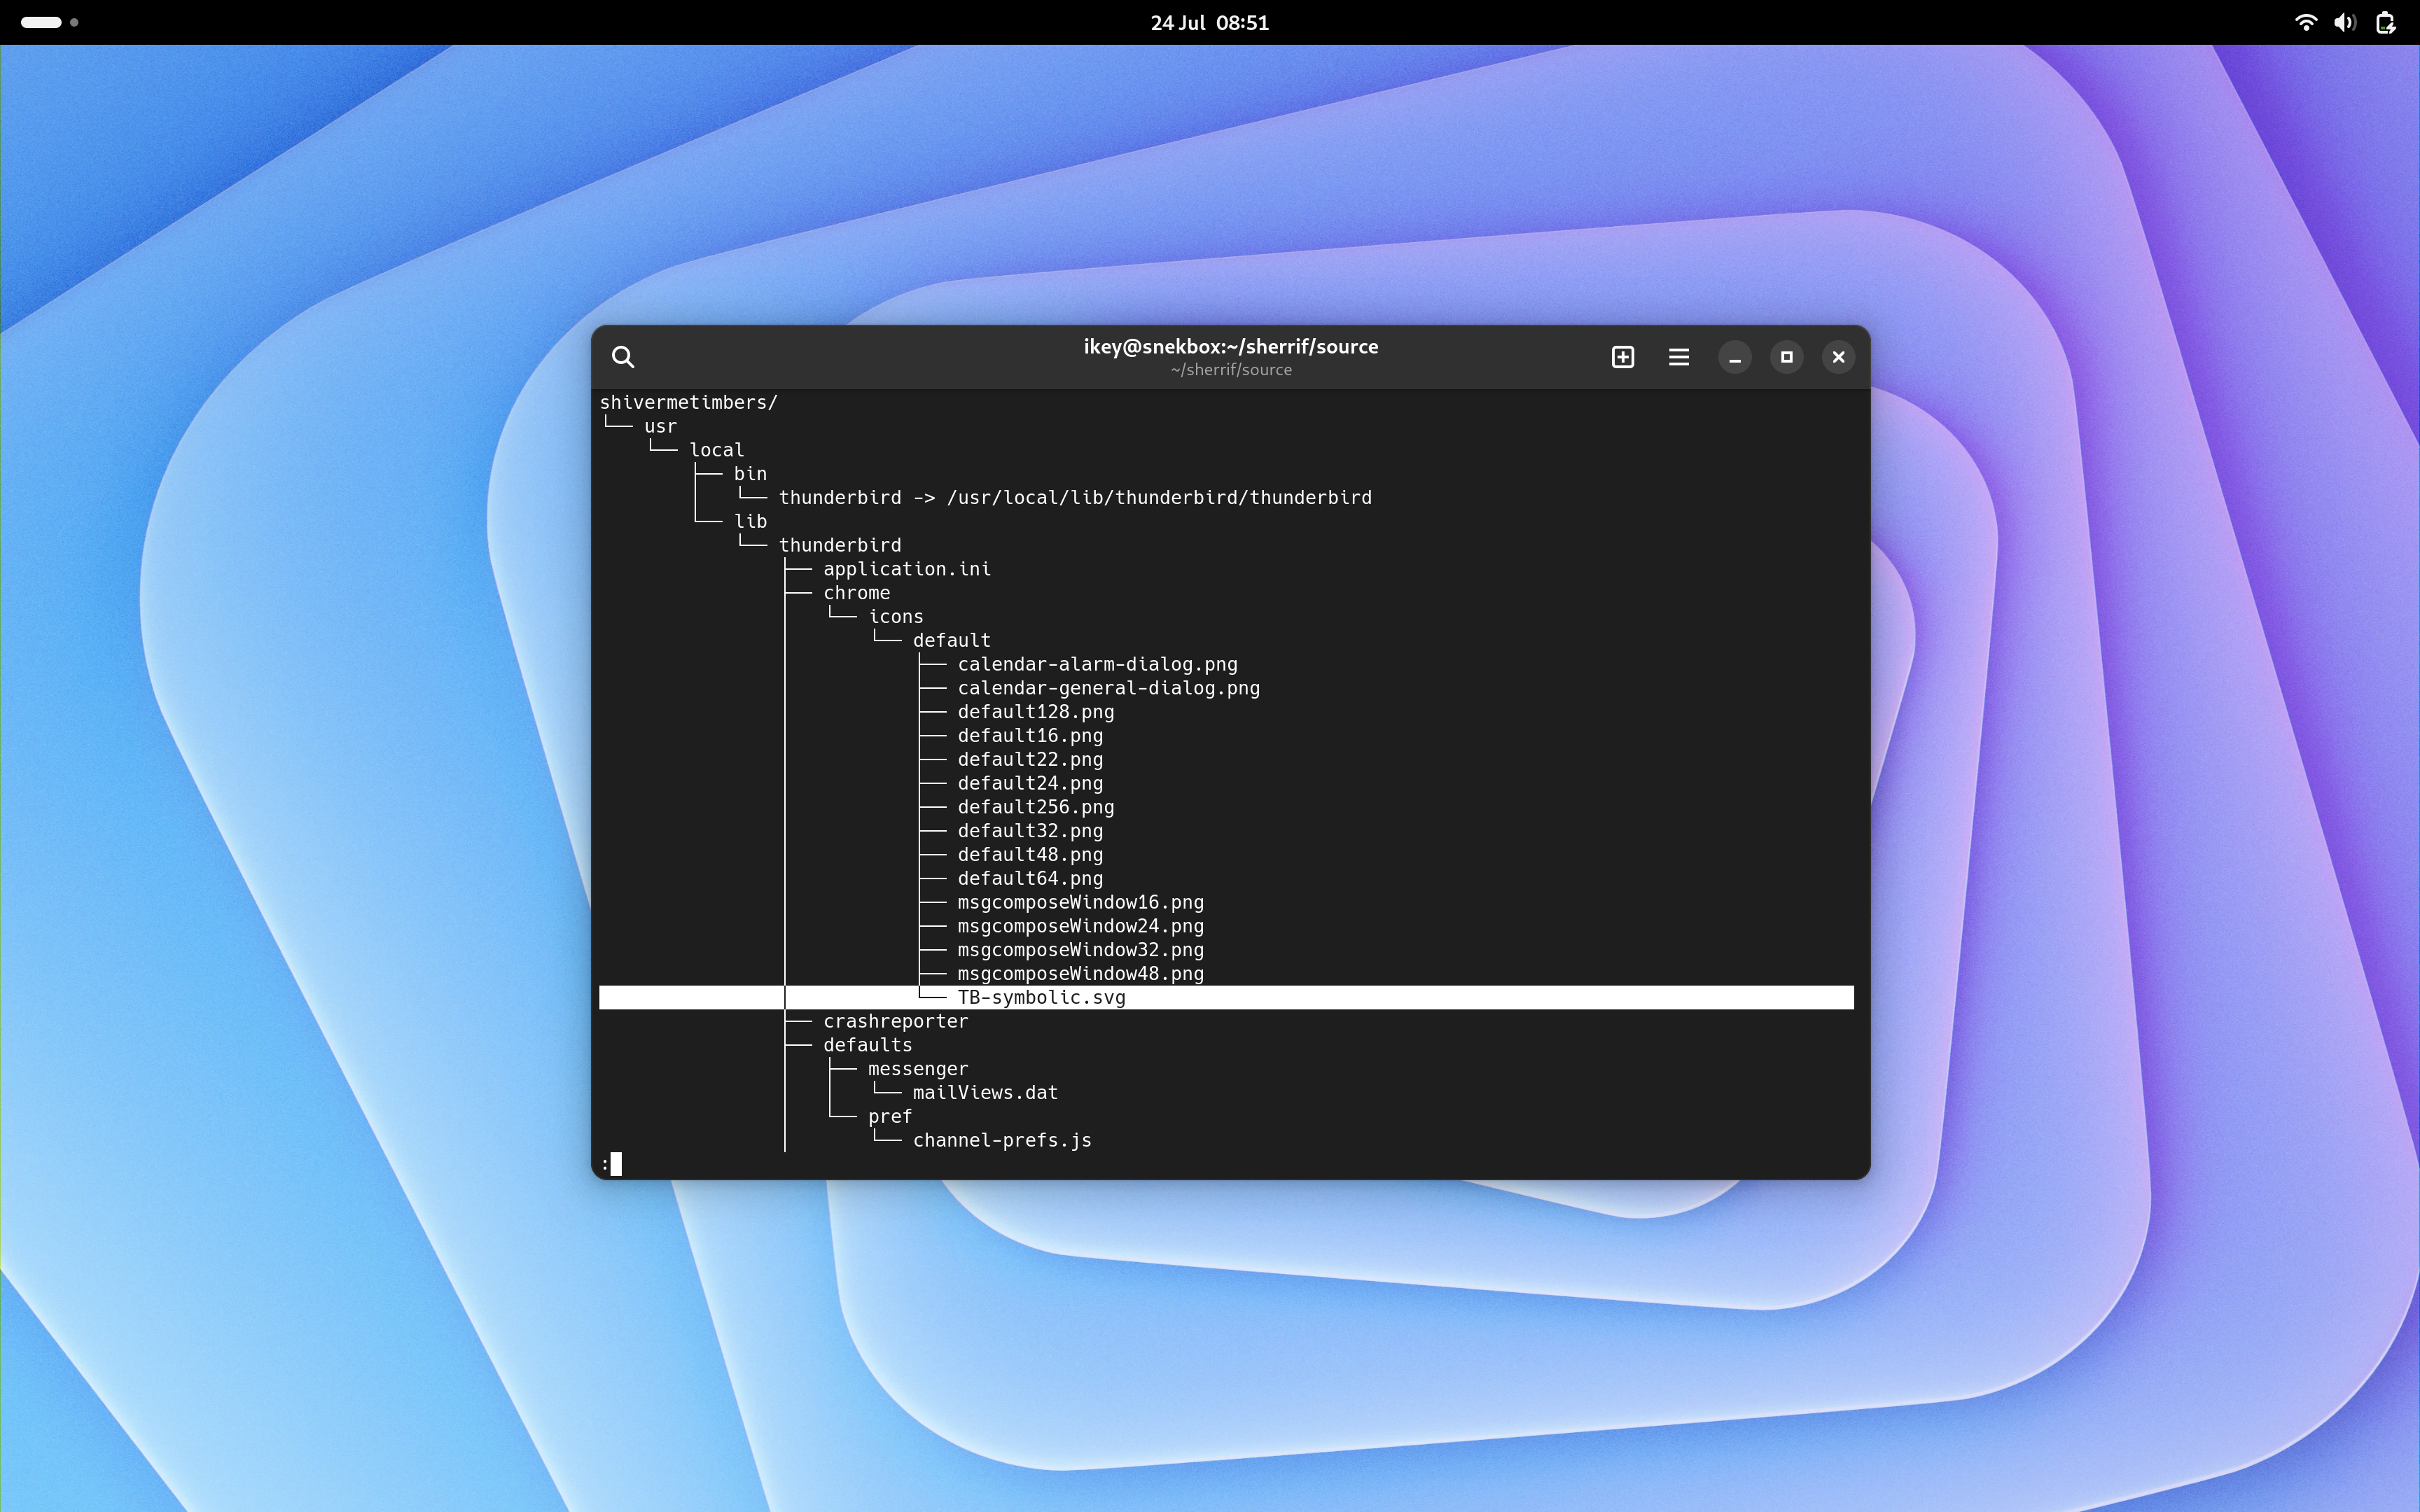The image size is (2420, 1512).
Task: Click the pager prompt cursor at bottom
Action: point(615,1164)
